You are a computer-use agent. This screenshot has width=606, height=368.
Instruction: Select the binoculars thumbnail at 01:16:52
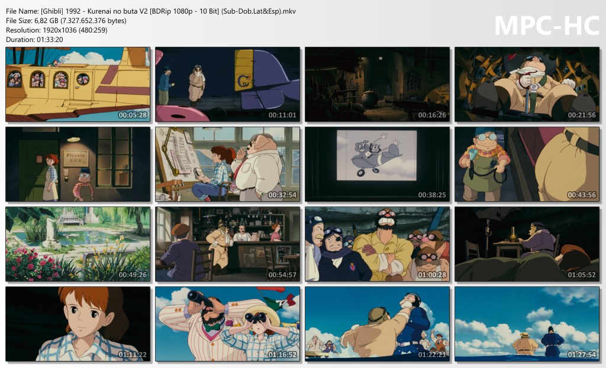(228, 324)
